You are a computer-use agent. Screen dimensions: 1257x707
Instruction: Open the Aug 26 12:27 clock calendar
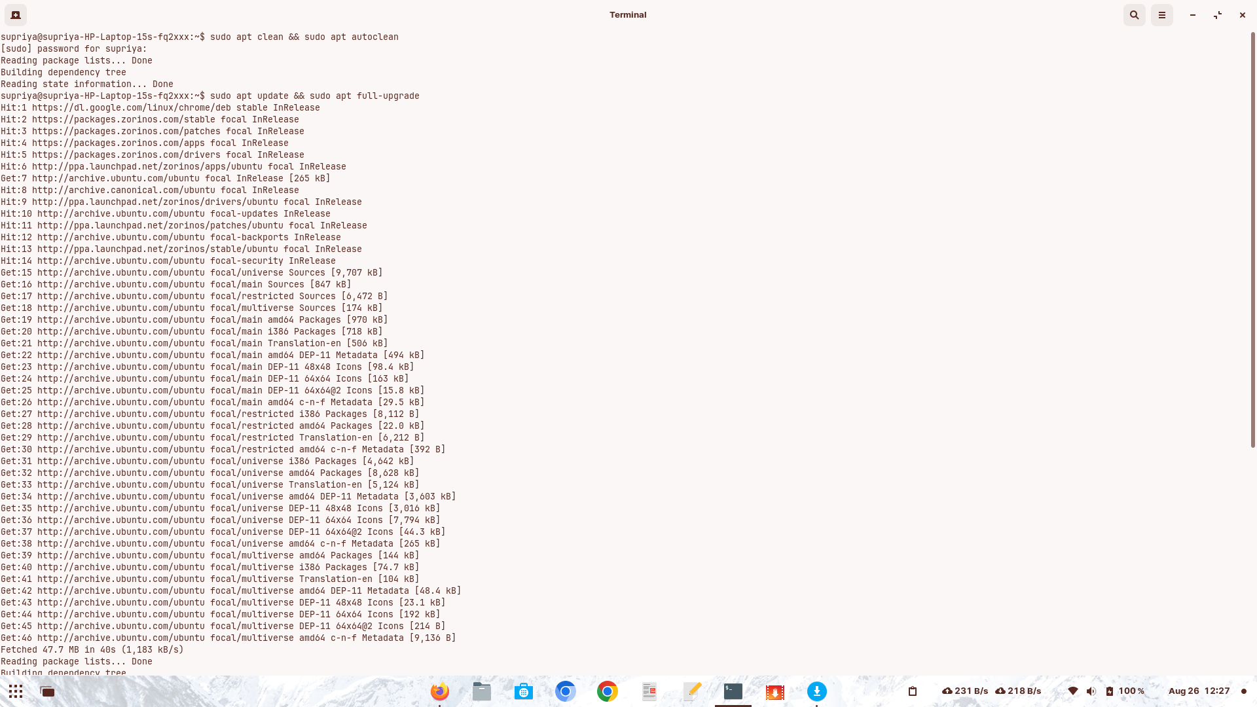tap(1199, 691)
